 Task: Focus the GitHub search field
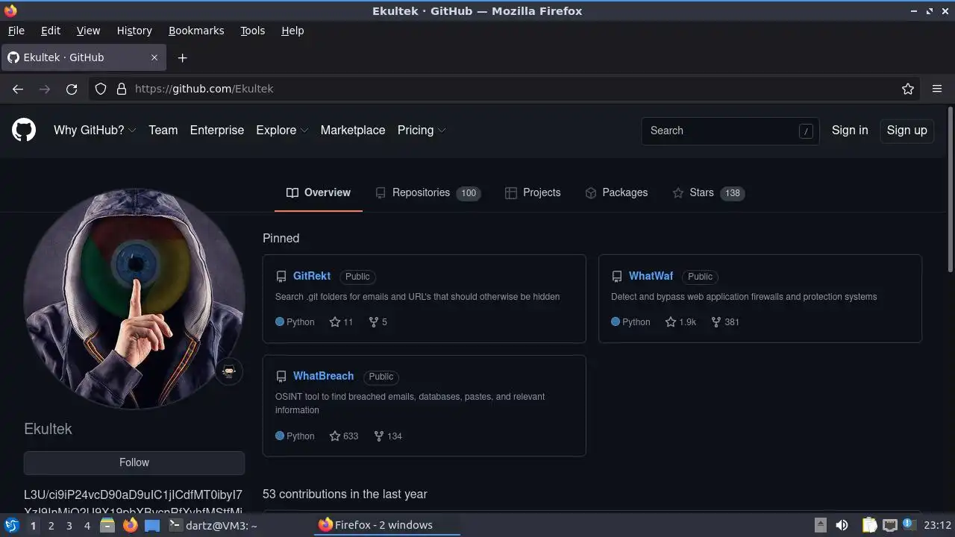730,131
